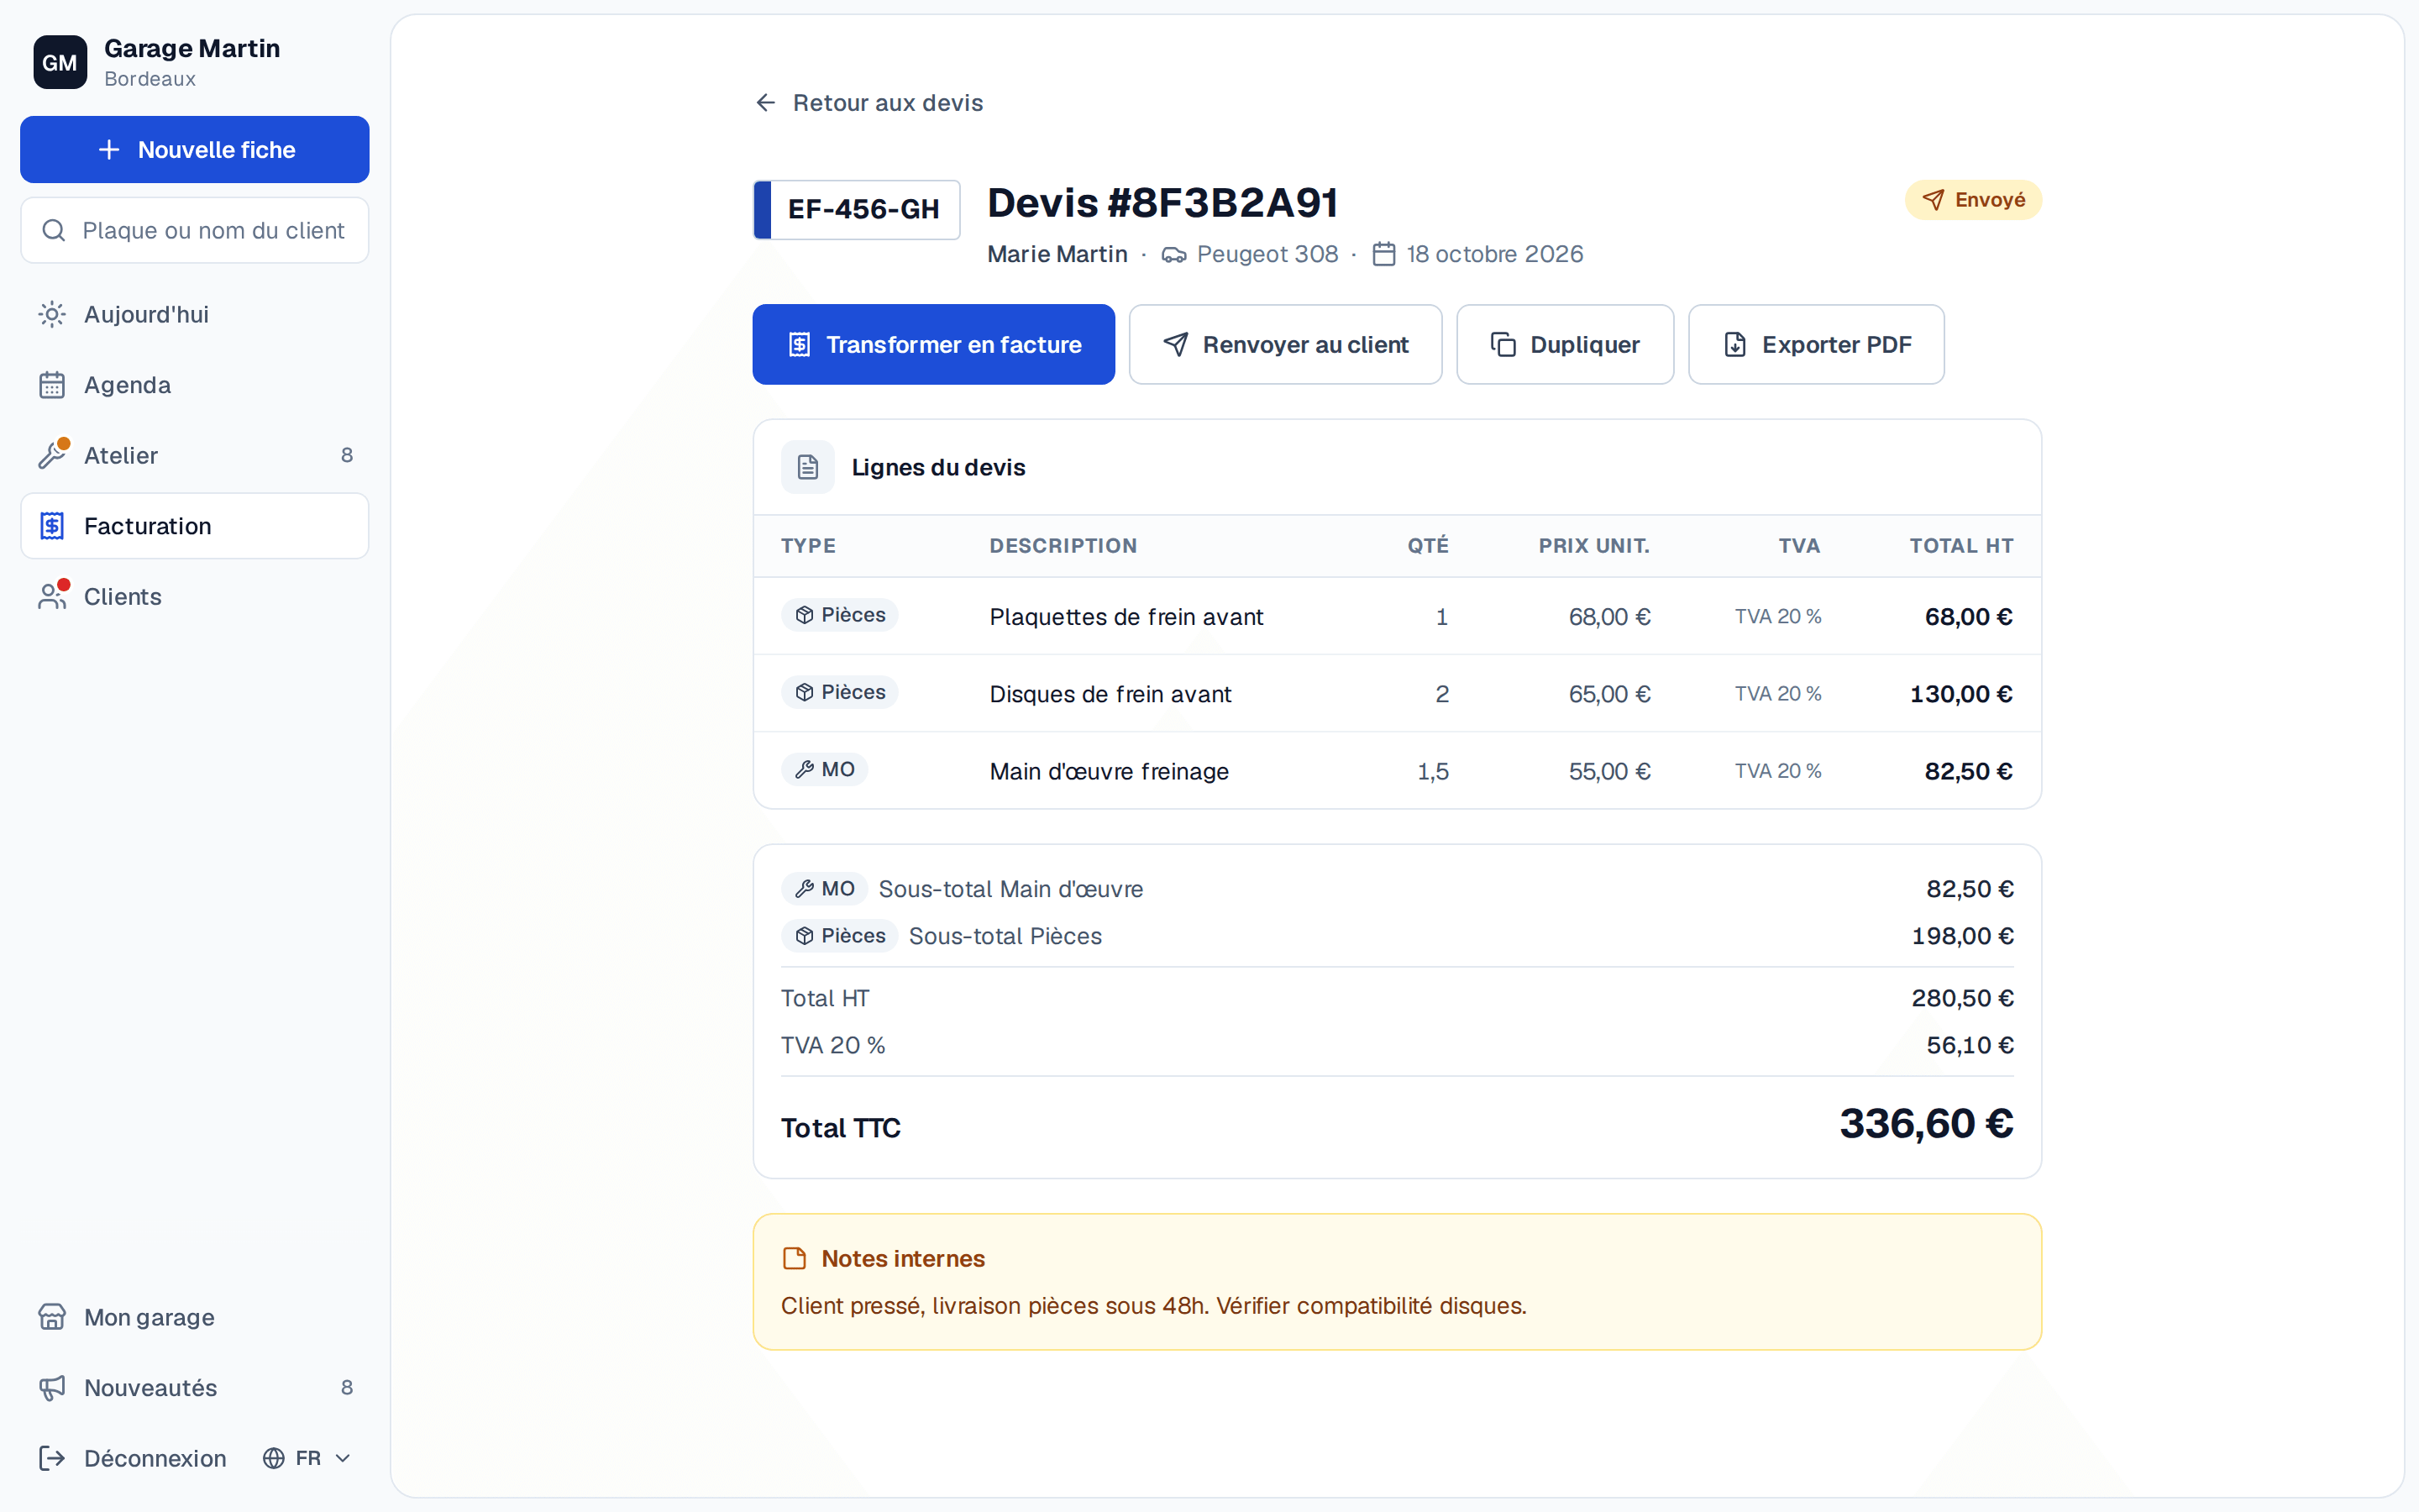Image resolution: width=2419 pixels, height=1512 pixels.
Task: Open the Facturation section
Action: (x=195, y=526)
